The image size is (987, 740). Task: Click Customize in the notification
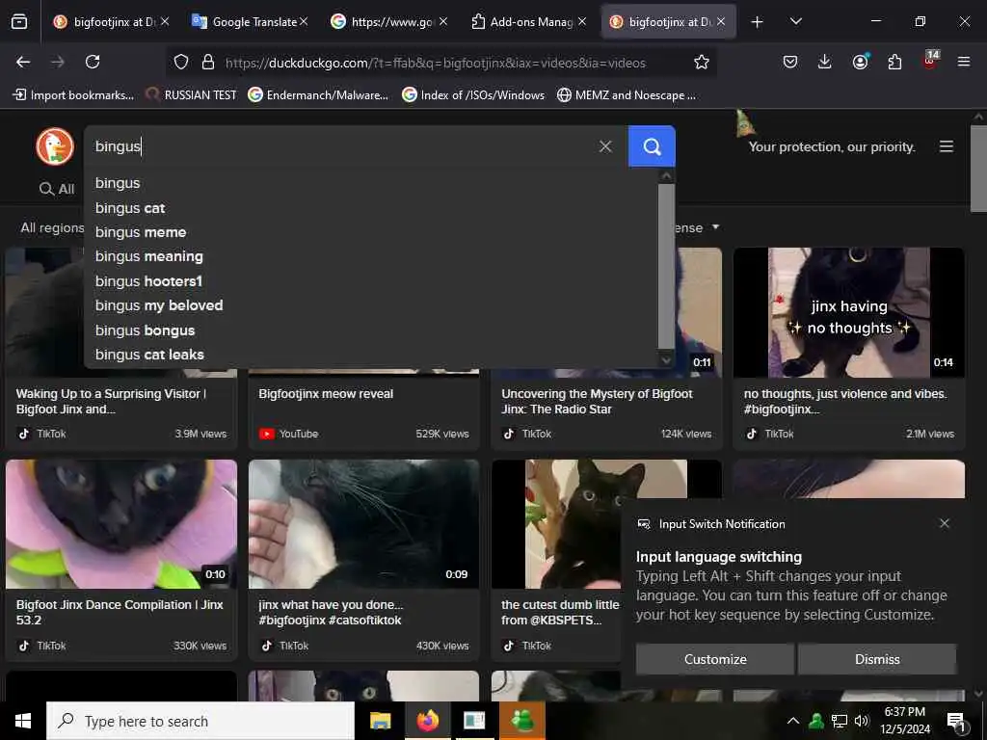click(715, 659)
